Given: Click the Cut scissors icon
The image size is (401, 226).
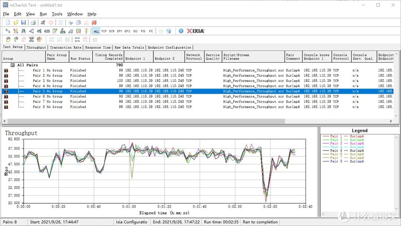Looking at the screenshot, I should (x=71, y=23).
